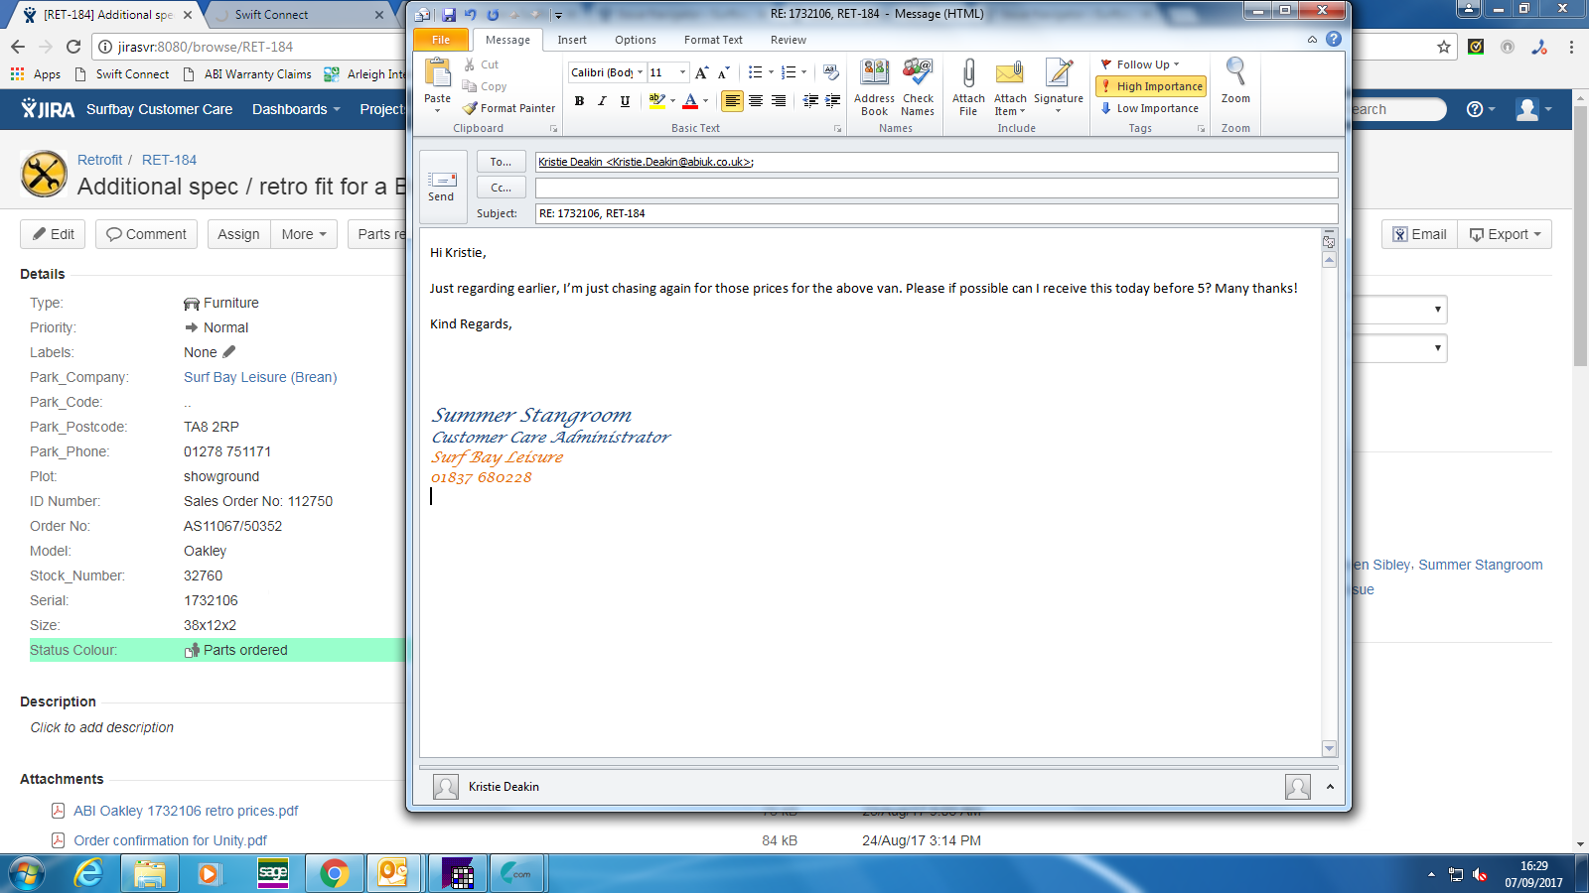
Task: Open ABI Oakley retro prices PDF attachment
Action: coord(186,811)
